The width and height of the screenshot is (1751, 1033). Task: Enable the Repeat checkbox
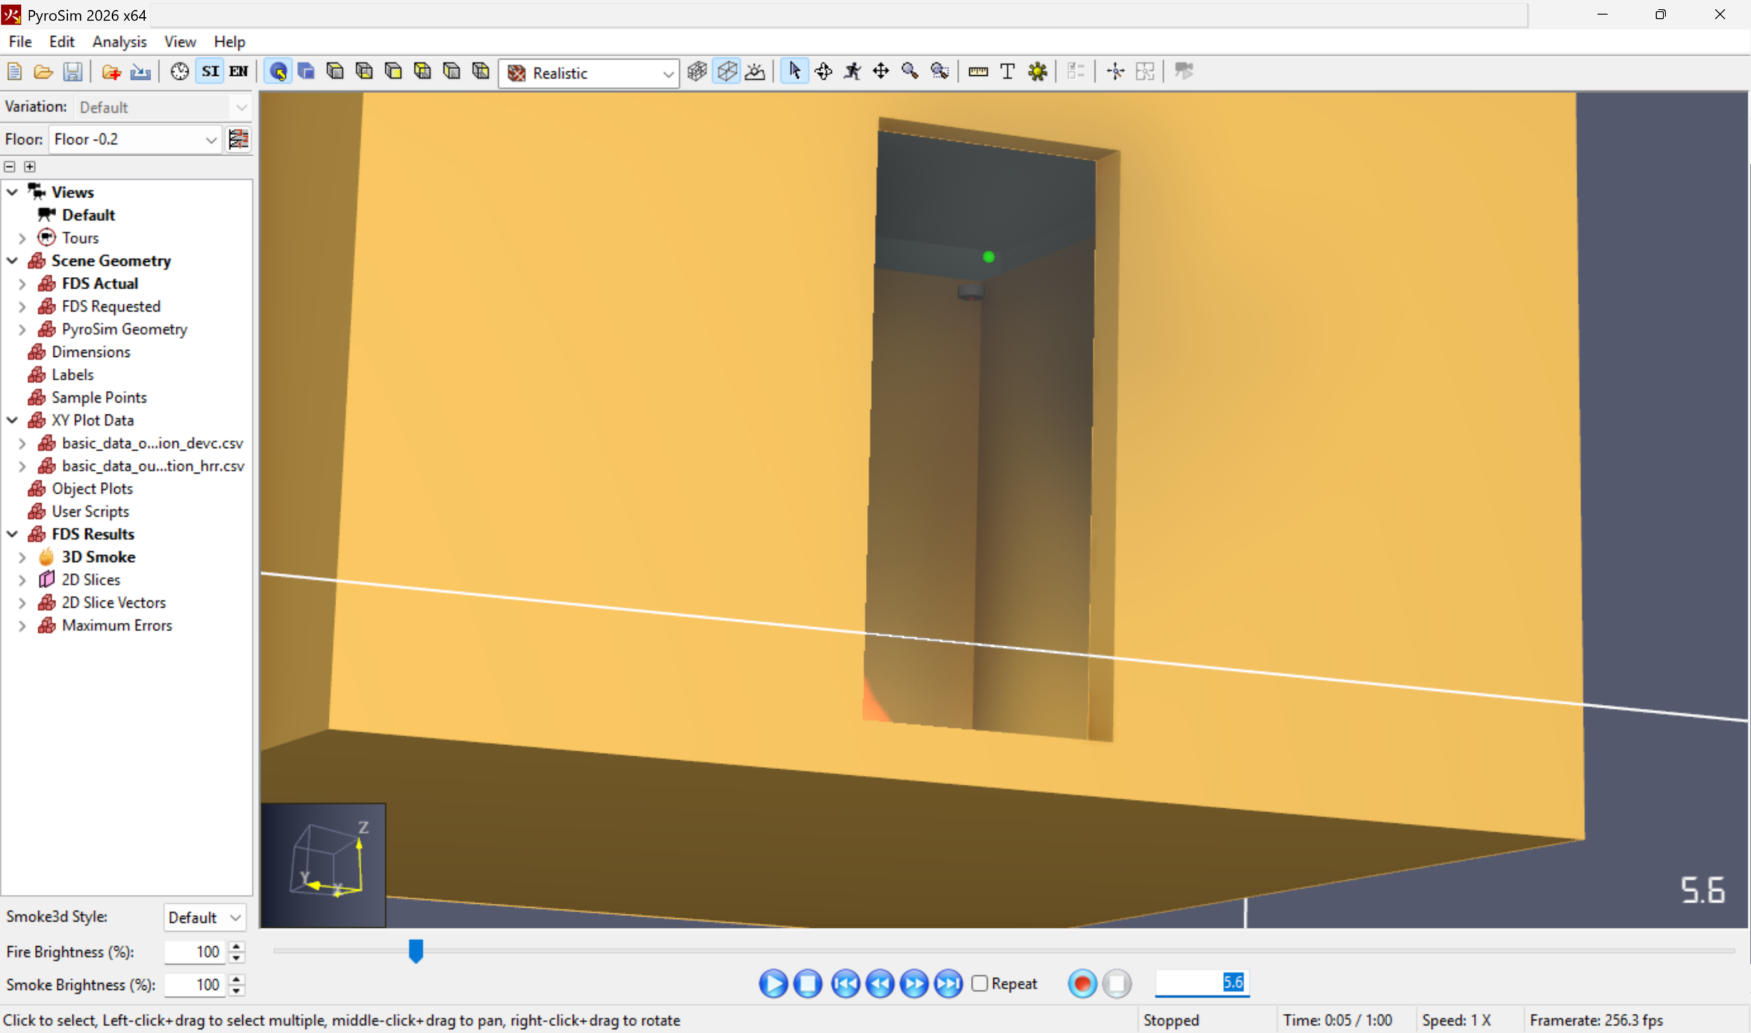(x=979, y=984)
